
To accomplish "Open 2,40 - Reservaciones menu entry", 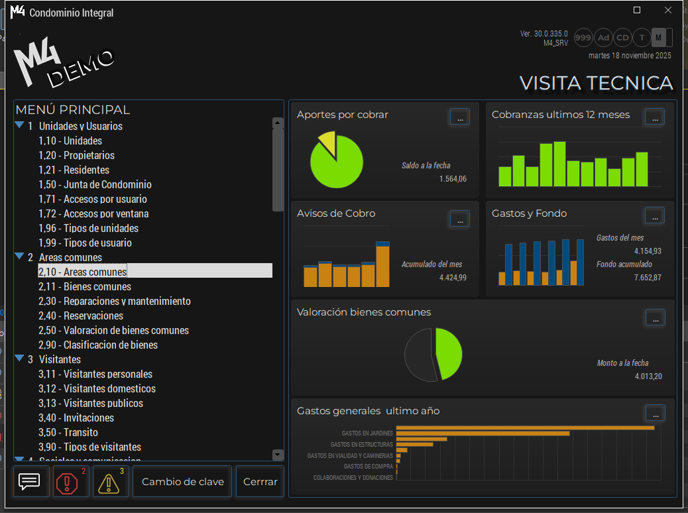I will click(x=81, y=315).
